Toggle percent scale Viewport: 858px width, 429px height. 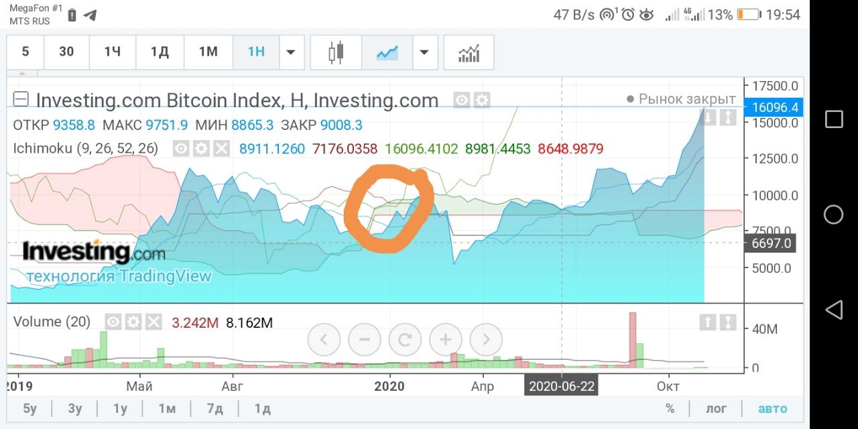tap(670, 408)
